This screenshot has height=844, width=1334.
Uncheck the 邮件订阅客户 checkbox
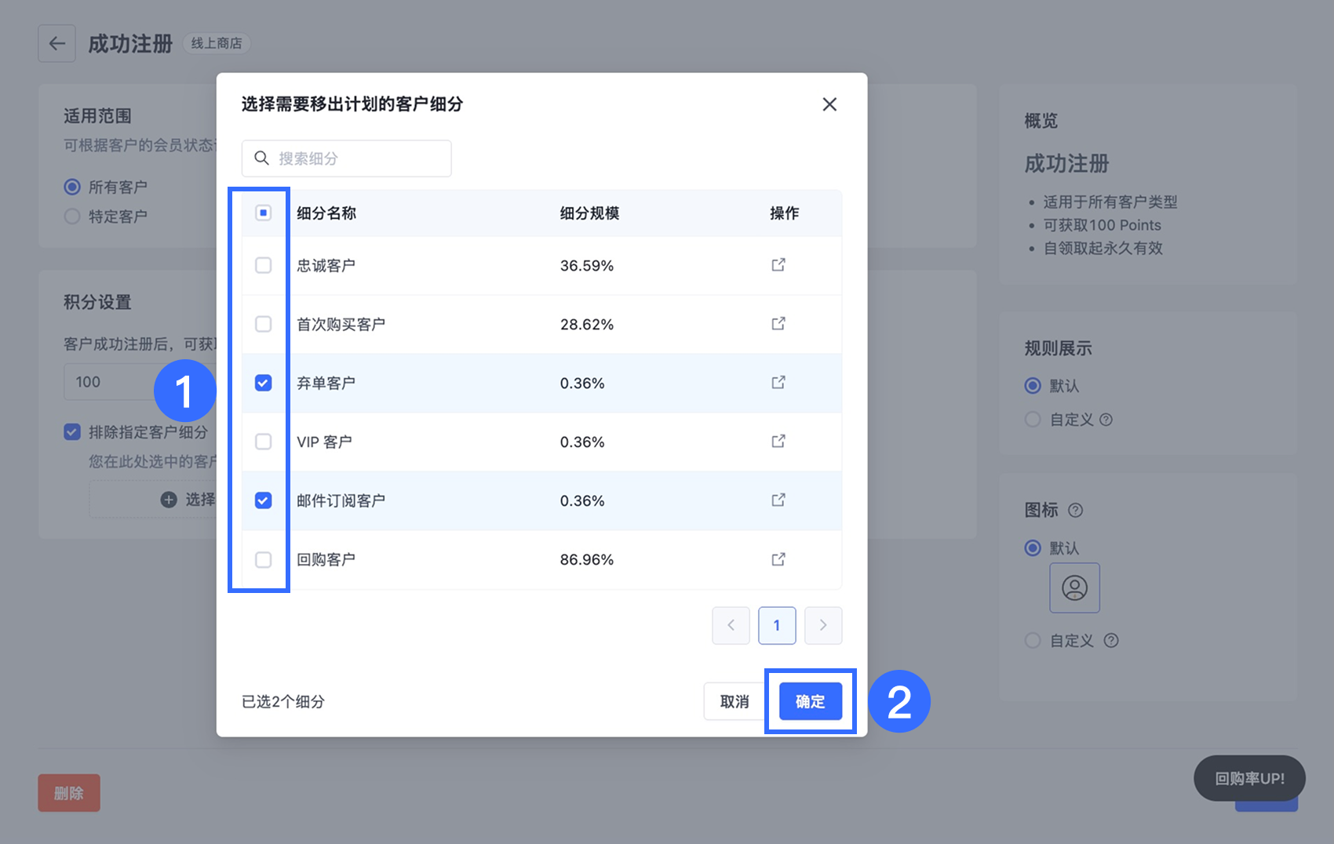pos(264,500)
